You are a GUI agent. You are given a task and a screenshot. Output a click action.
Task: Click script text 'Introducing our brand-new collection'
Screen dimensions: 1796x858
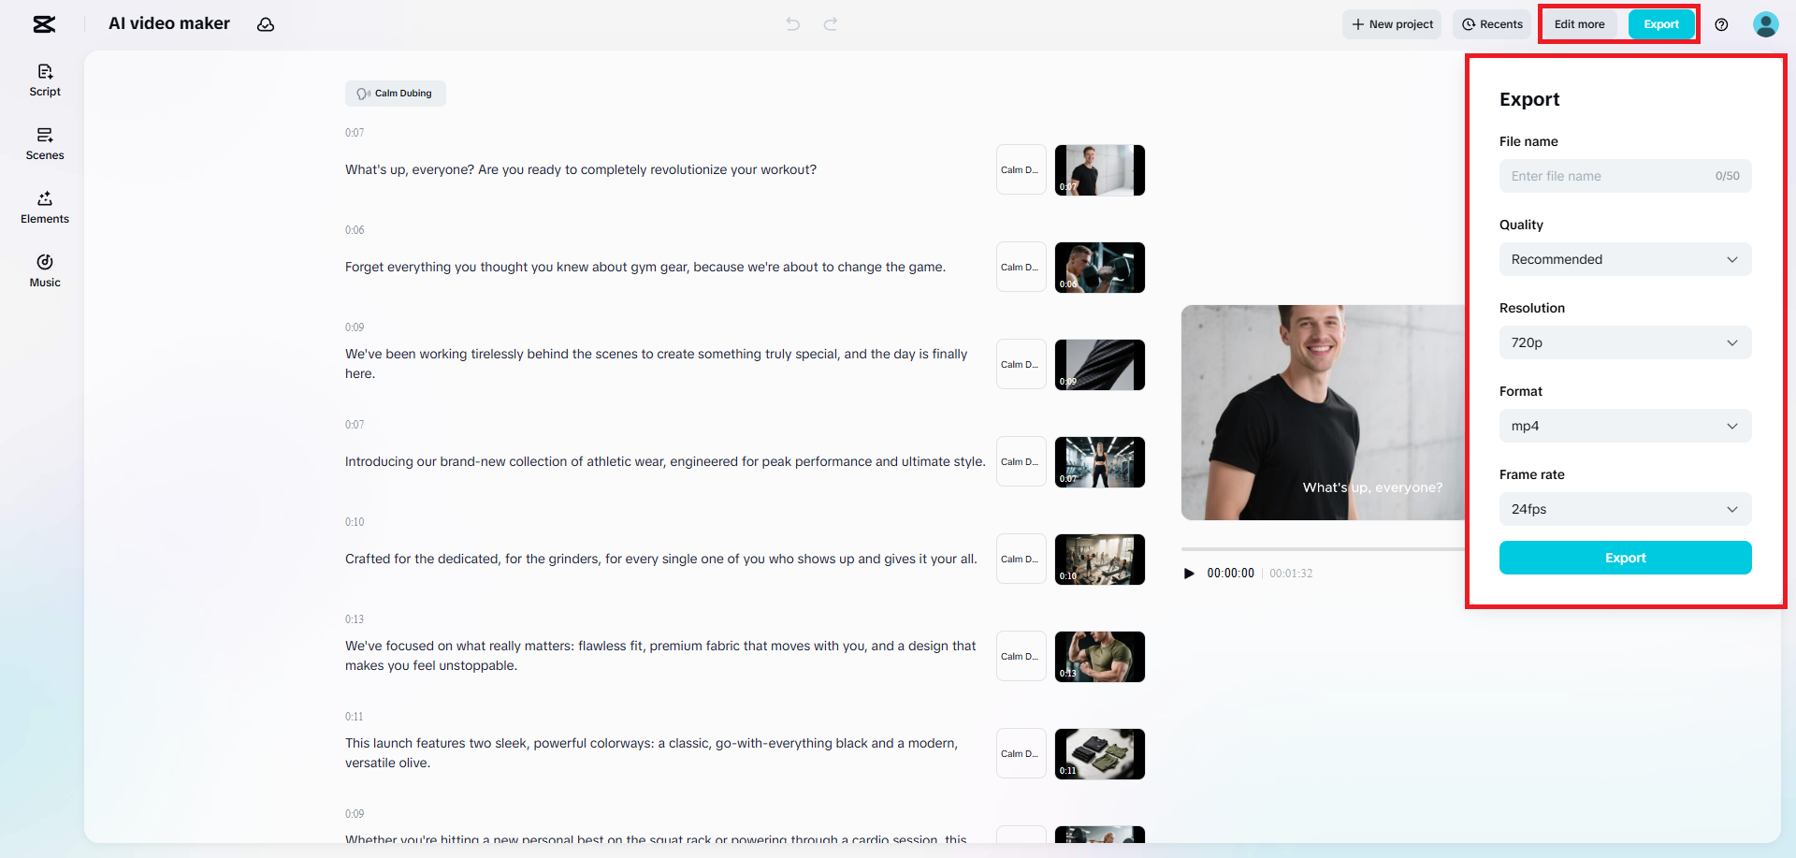point(665,462)
